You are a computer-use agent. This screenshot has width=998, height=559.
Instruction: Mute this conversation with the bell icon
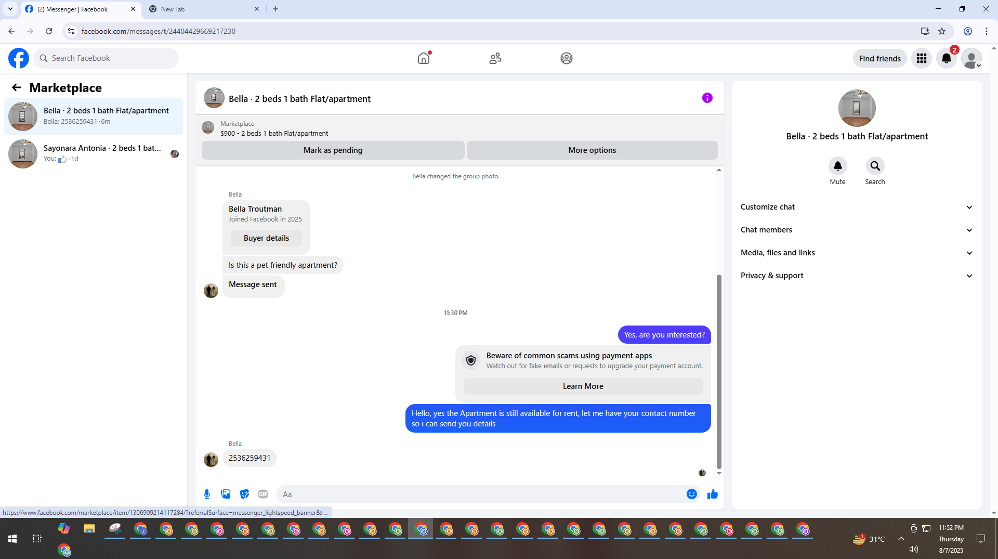point(837,166)
